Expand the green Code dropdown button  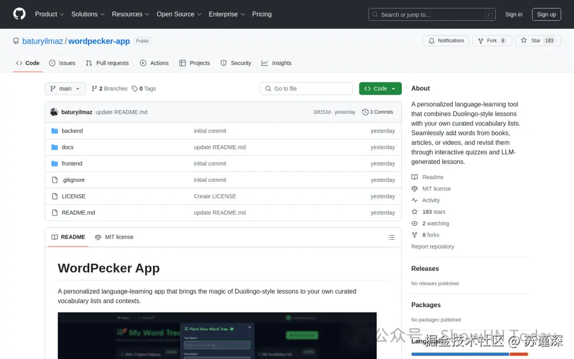(x=380, y=89)
